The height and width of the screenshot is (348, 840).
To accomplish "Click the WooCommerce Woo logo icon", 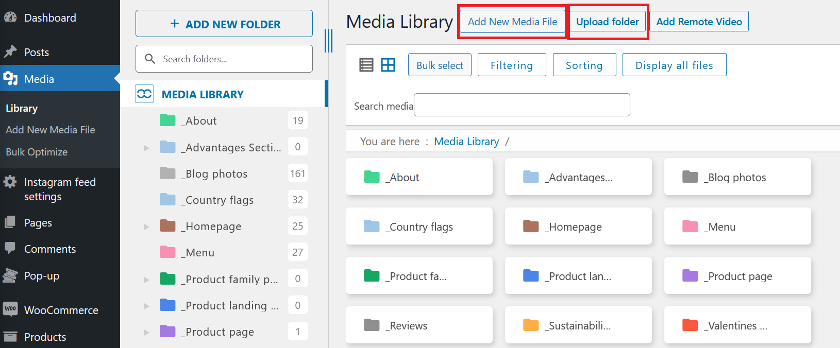I will point(10,309).
